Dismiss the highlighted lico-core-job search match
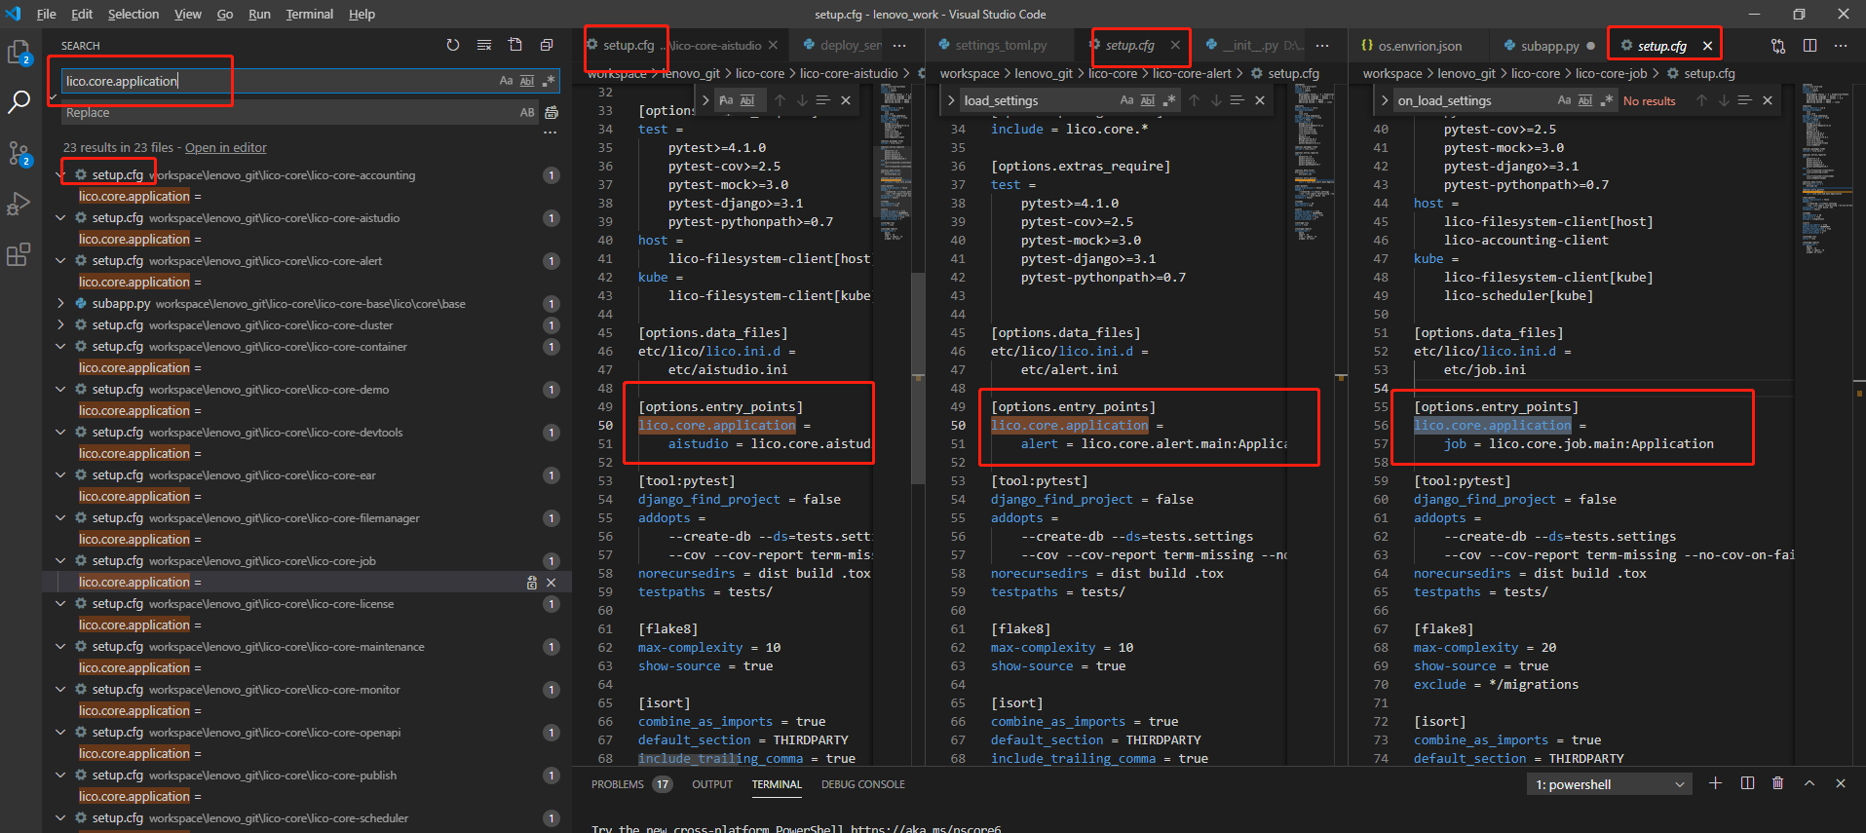Viewport: 1866px width, 833px height. click(552, 583)
